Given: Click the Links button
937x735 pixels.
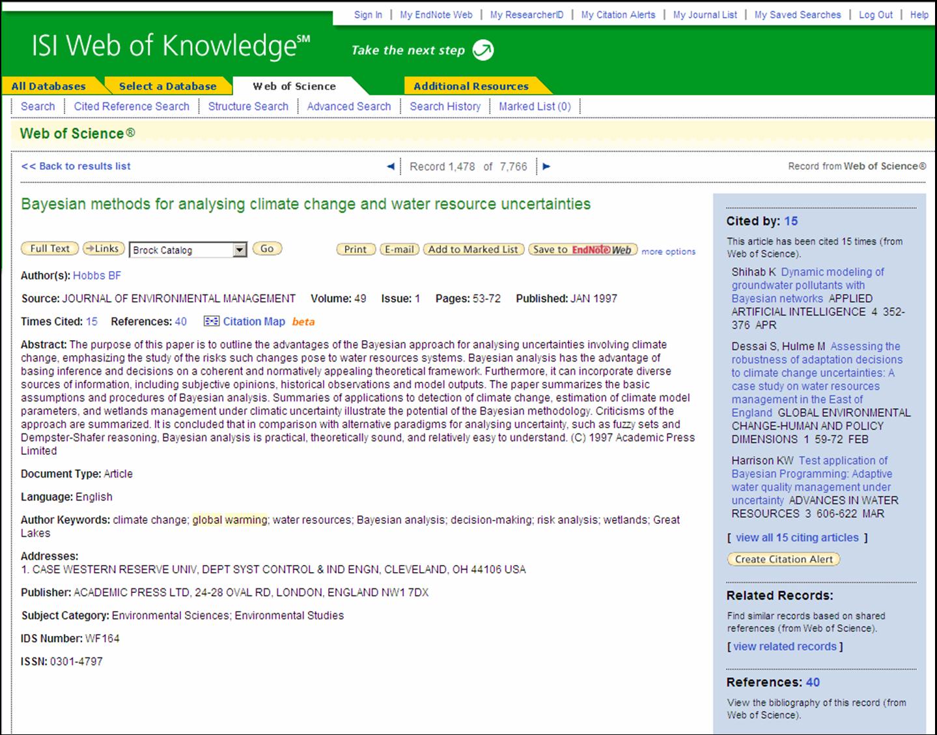Looking at the screenshot, I should 104,248.
